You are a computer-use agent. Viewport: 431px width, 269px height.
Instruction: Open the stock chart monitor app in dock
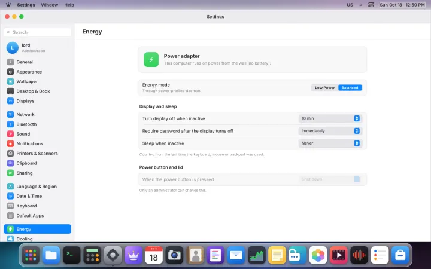[256, 255]
